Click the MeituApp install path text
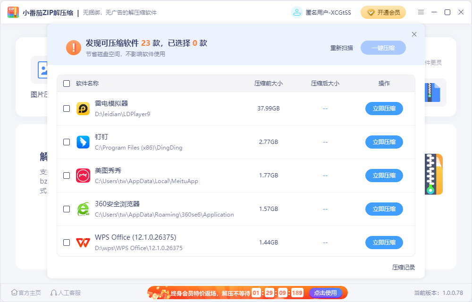Viewport: 472px width, 302px height. click(x=147, y=181)
